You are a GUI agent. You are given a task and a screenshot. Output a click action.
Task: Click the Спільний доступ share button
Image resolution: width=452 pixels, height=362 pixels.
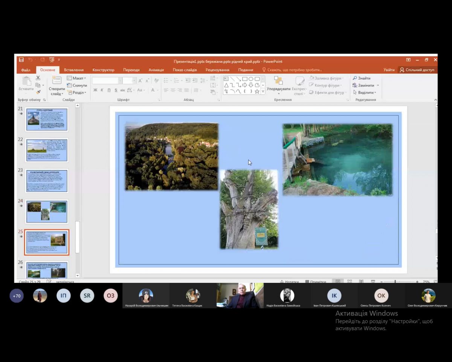pyautogui.click(x=417, y=70)
